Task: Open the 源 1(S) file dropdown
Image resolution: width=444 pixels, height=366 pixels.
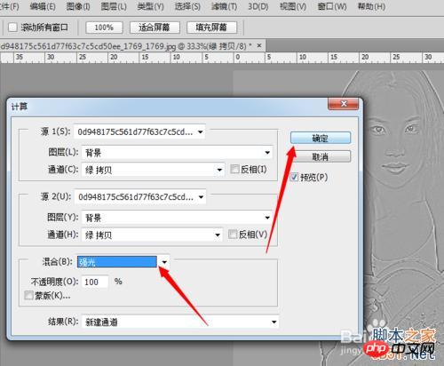Action: click(x=139, y=131)
